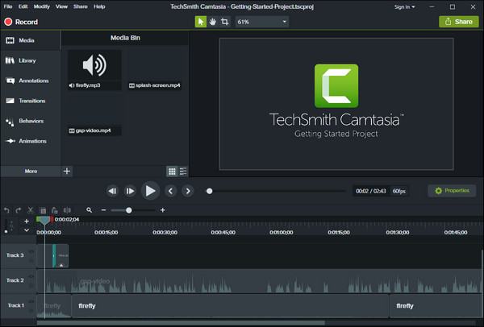Click the Copy icon in timeline toolbar
Image resolution: width=484 pixels, height=327 pixels.
(43, 210)
